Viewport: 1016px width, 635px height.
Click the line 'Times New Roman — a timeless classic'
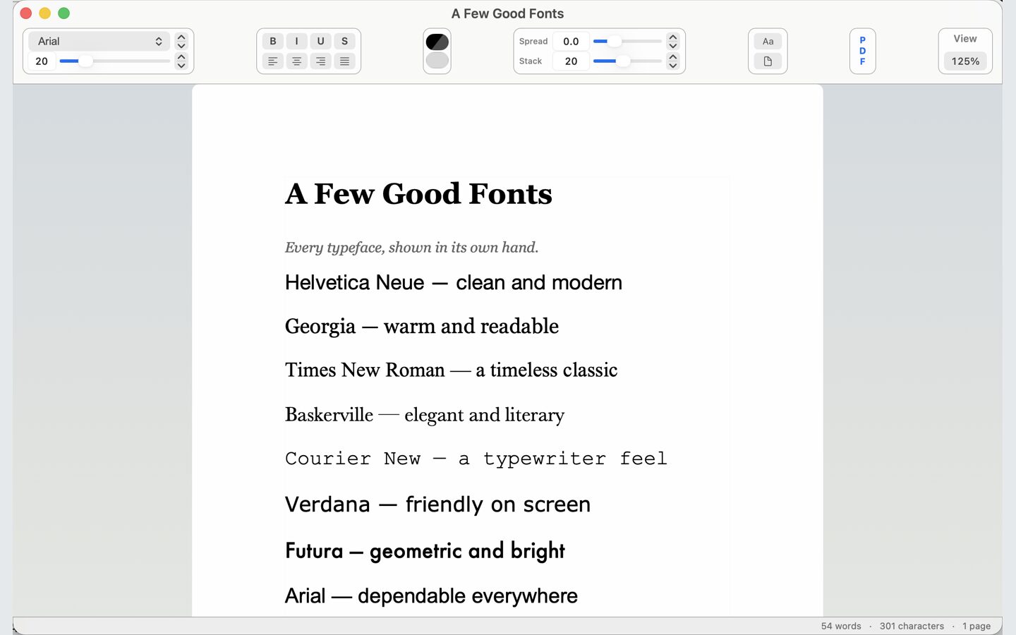click(x=452, y=370)
